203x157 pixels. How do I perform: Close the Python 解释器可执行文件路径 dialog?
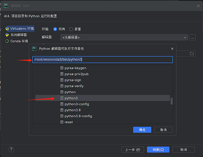coord(172,49)
